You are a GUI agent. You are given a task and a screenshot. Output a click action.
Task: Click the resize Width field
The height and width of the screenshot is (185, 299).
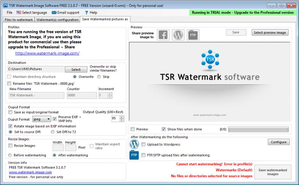pyautogui.click(x=58, y=148)
